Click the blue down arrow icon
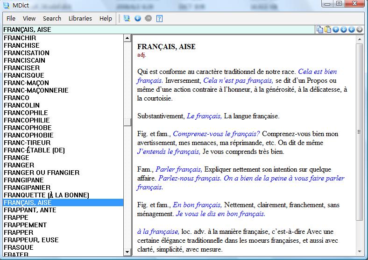The image size is (368, 260). [344, 29]
